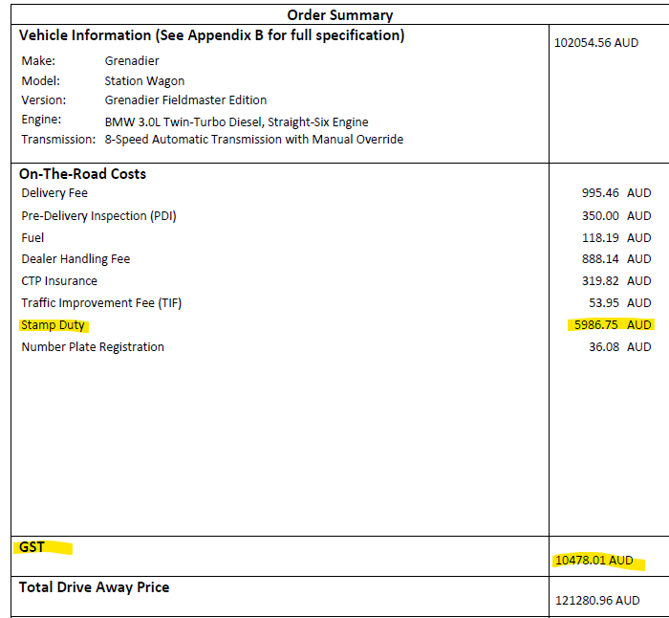This screenshot has width=669, height=618.
Task: Click the 350.00 AUD PDI amount
Action: (x=615, y=215)
